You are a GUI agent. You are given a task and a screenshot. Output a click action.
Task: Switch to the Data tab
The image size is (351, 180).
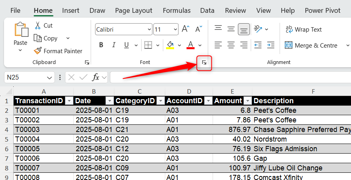coord(207,10)
